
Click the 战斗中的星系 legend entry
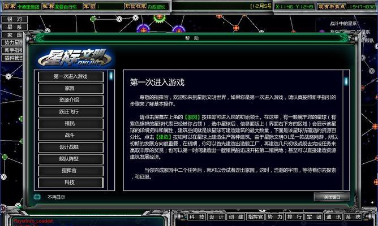click(x=343, y=24)
